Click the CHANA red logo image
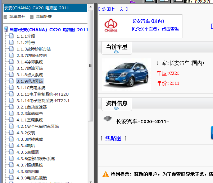 coord(111,25)
